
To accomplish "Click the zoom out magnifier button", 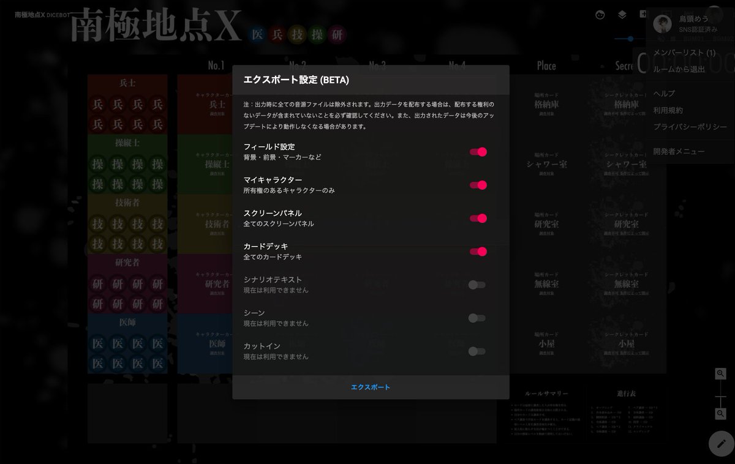I will point(720,414).
